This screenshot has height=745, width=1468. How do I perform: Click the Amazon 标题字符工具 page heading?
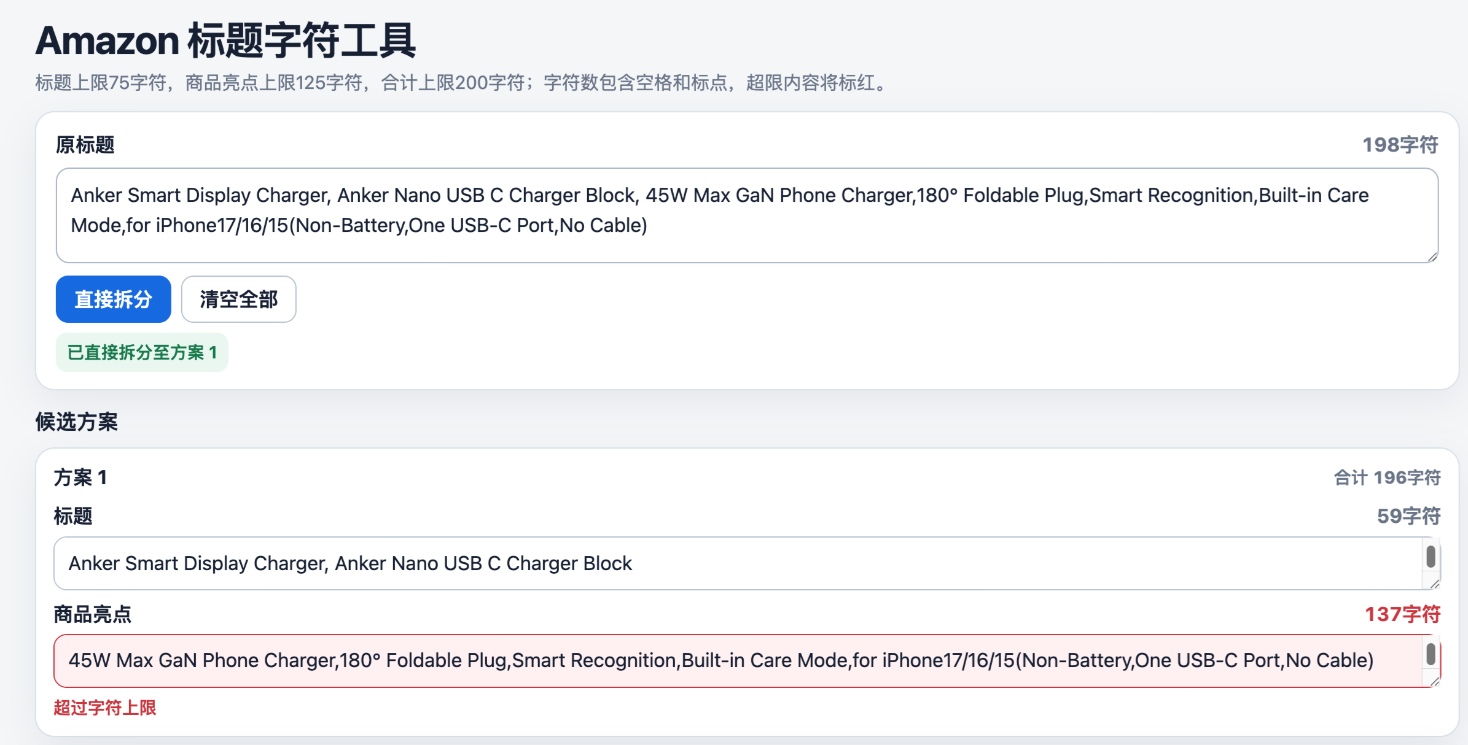pos(226,41)
